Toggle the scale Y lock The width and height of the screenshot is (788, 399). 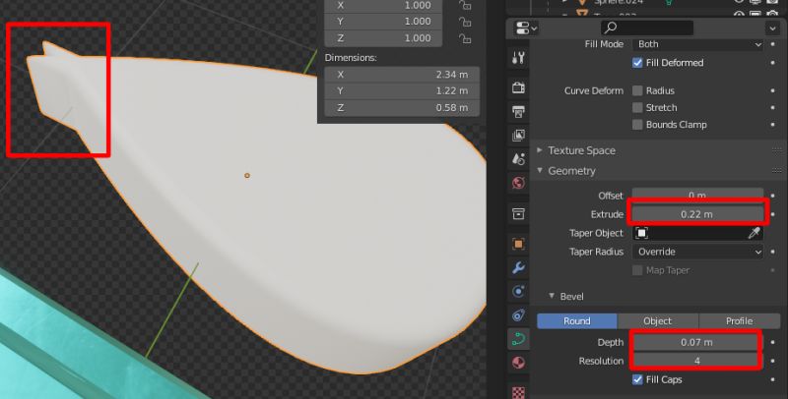tap(465, 22)
